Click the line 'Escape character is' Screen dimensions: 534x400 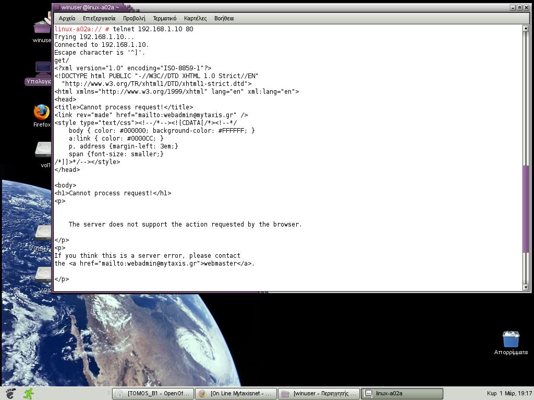pyautogui.click(x=100, y=53)
